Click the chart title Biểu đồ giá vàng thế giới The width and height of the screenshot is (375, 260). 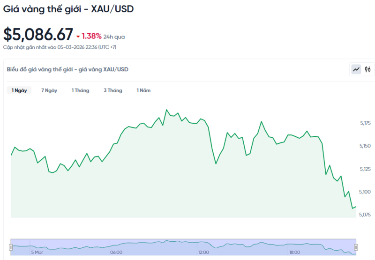[x=67, y=69]
